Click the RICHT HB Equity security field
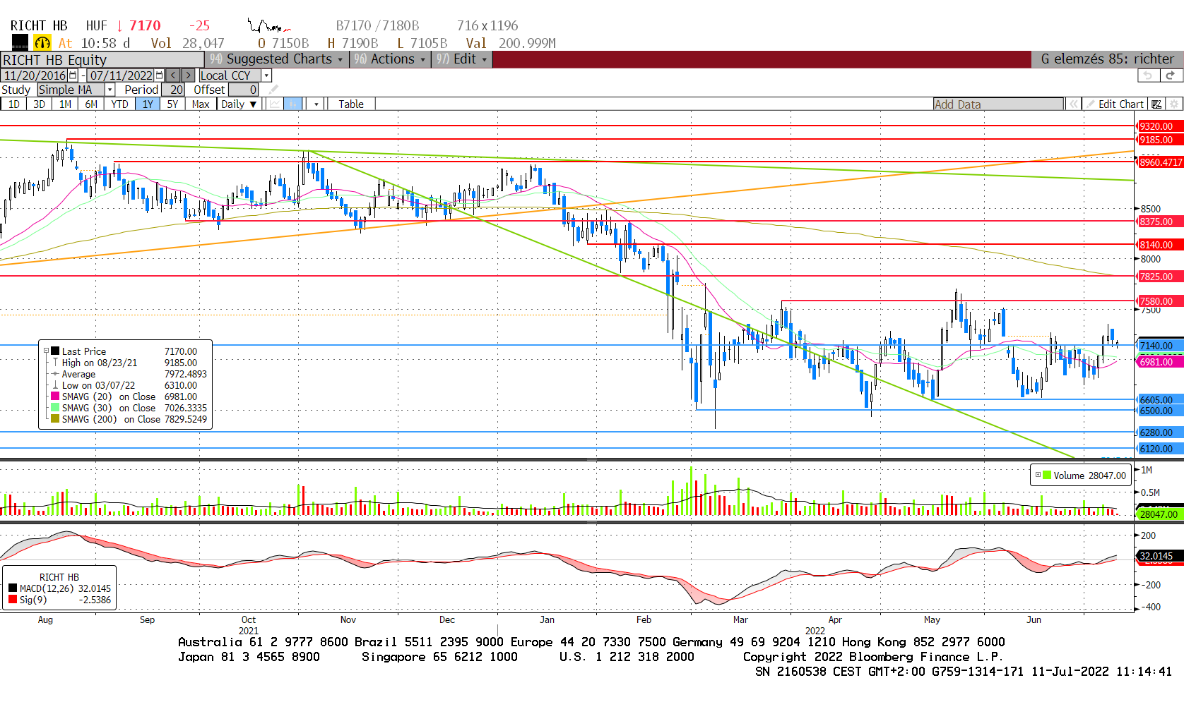This screenshot has width=1184, height=702. click(x=102, y=60)
